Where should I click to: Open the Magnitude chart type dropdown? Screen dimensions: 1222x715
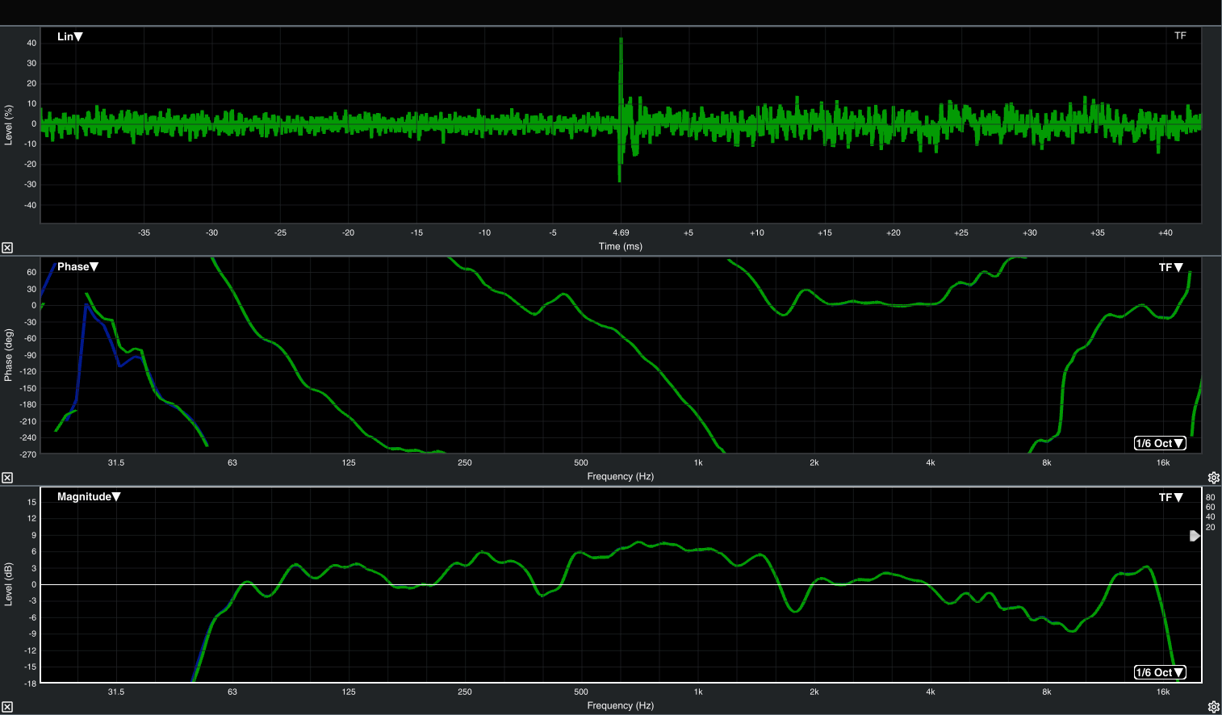[88, 497]
